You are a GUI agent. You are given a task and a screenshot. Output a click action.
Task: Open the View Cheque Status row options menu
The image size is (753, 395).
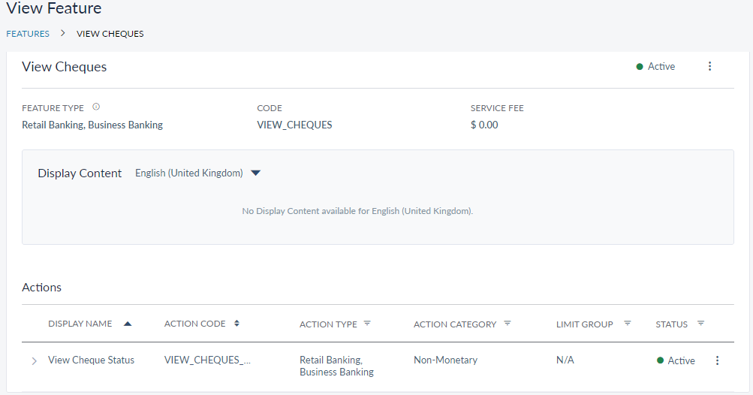pos(717,360)
